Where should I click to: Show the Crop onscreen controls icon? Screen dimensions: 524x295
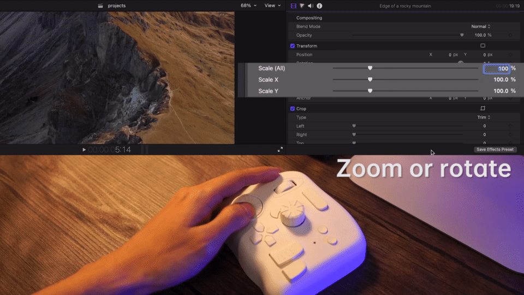tap(483, 108)
